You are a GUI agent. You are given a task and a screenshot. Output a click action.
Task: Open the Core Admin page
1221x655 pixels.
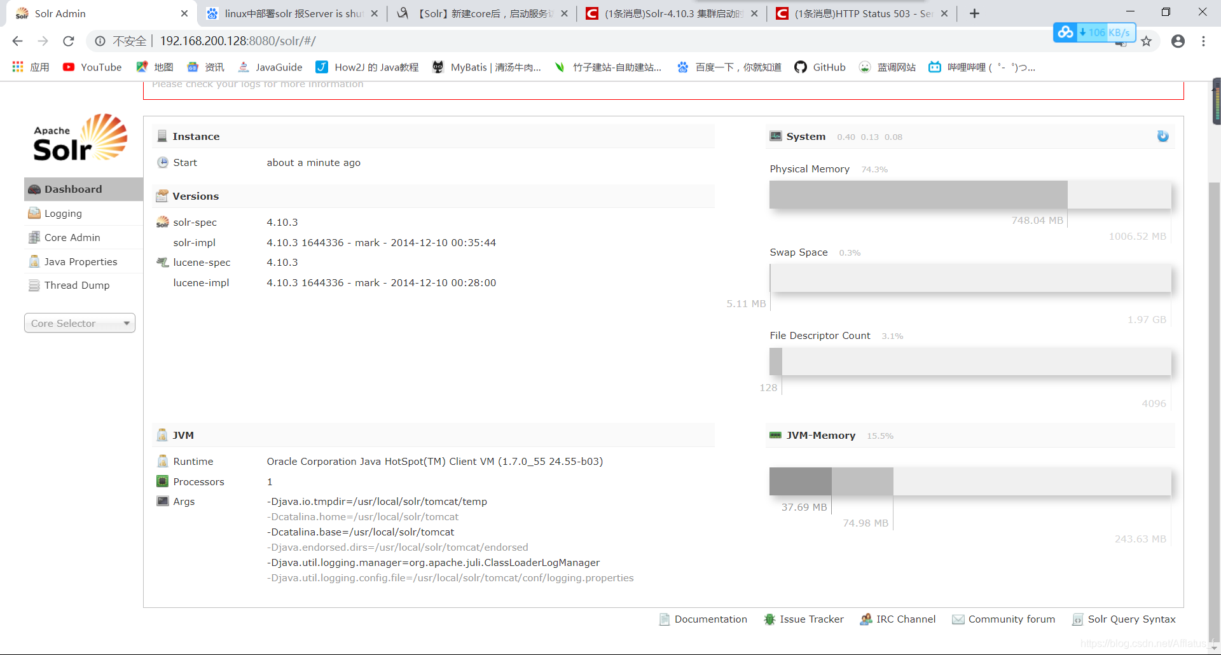83,237
